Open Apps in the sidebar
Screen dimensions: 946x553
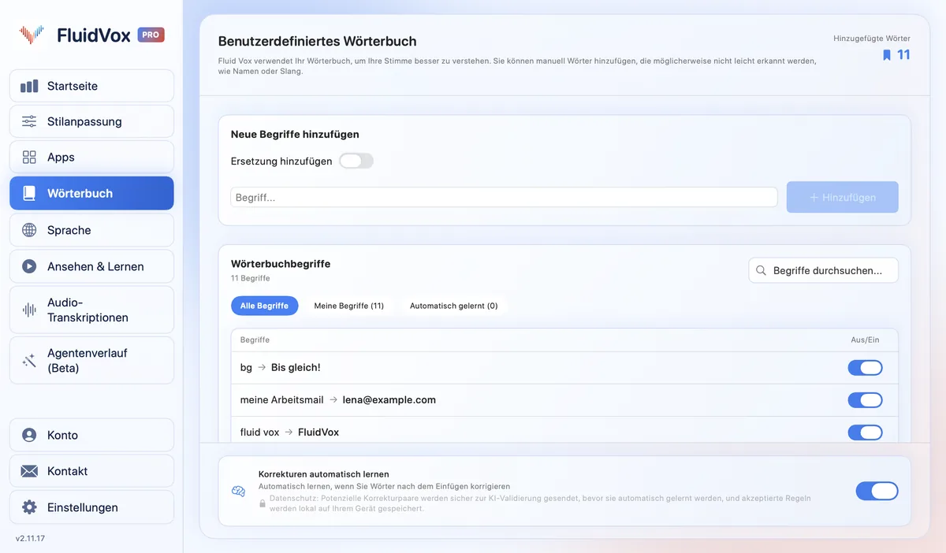pos(91,157)
